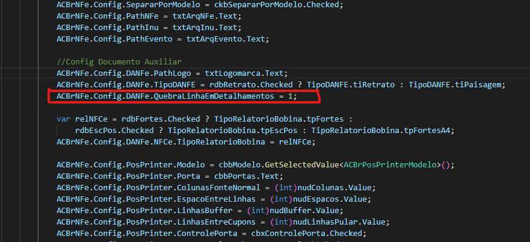Click ColunasFonteNormal property
This screenshot has height=242, width=530.
(219, 187)
